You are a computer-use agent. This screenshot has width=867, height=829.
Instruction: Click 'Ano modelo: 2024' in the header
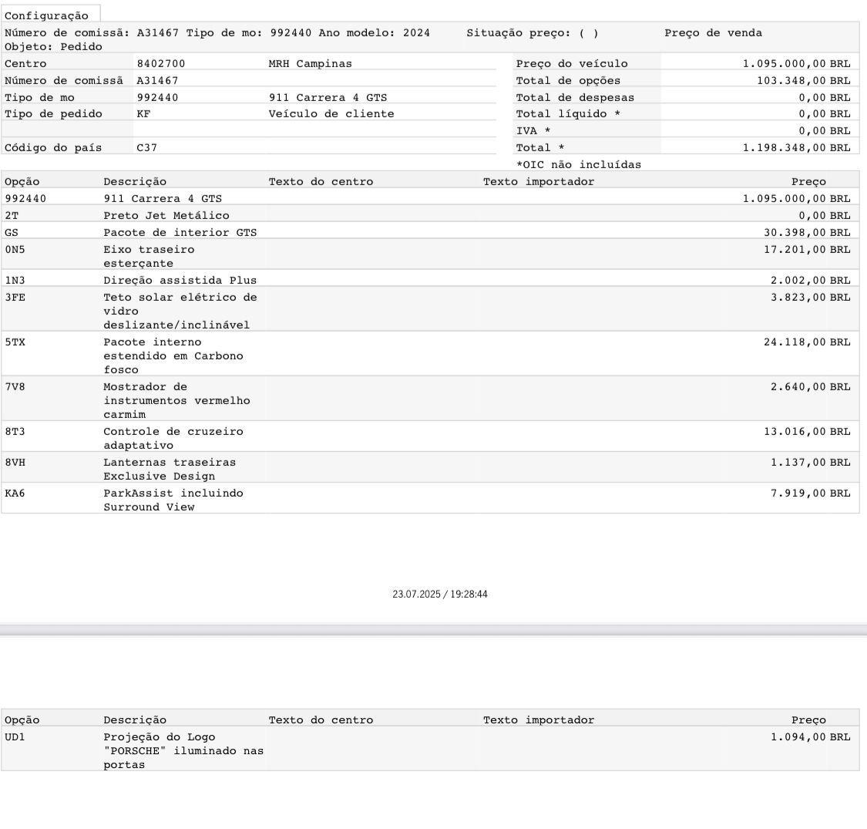[375, 32]
